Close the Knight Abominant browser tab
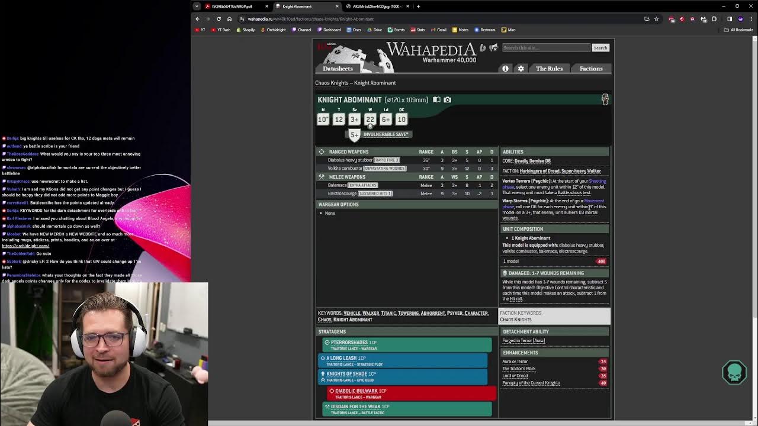Viewport: 758px width, 426px height. coord(337,7)
